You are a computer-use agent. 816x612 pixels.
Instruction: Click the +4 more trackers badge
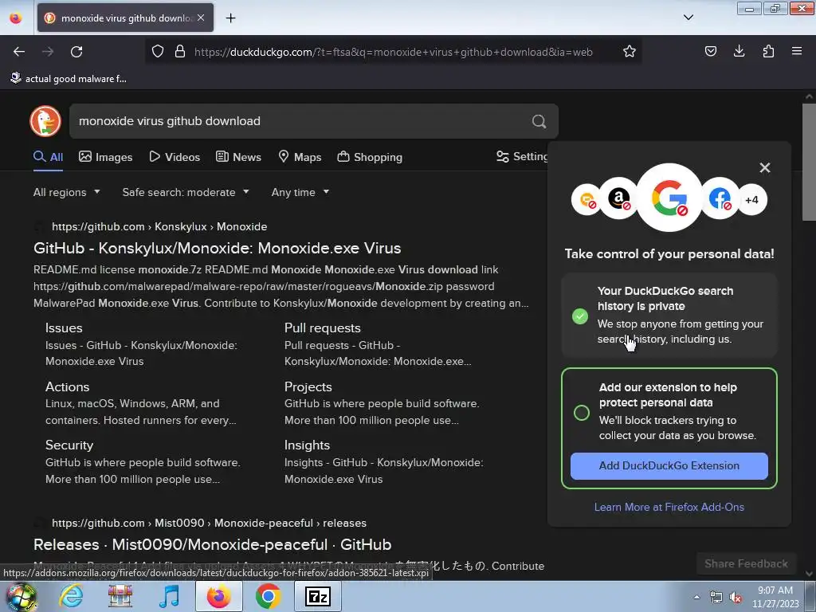click(752, 199)
